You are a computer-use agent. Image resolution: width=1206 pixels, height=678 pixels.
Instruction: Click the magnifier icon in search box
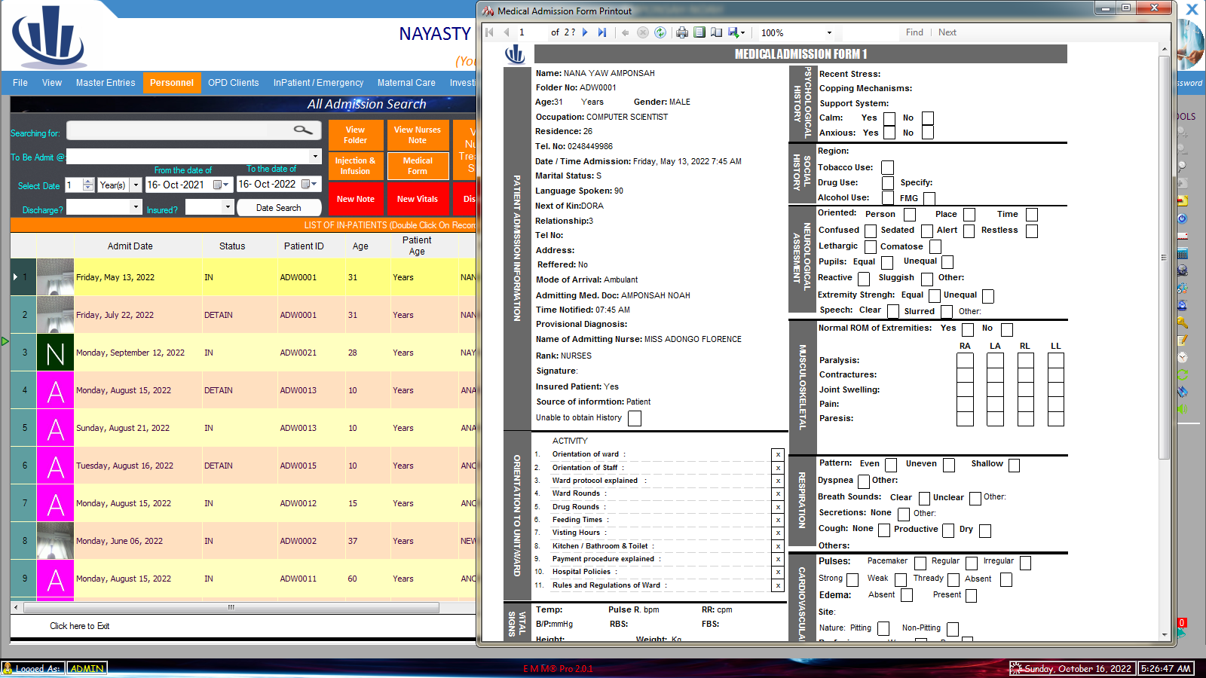(x=303, y=130)
